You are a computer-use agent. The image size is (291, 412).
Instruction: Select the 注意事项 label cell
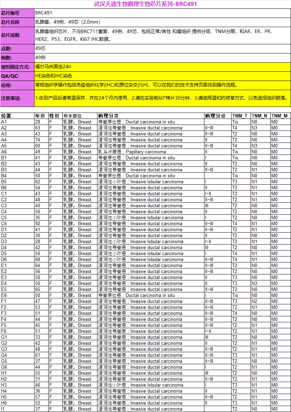(17, 98)
